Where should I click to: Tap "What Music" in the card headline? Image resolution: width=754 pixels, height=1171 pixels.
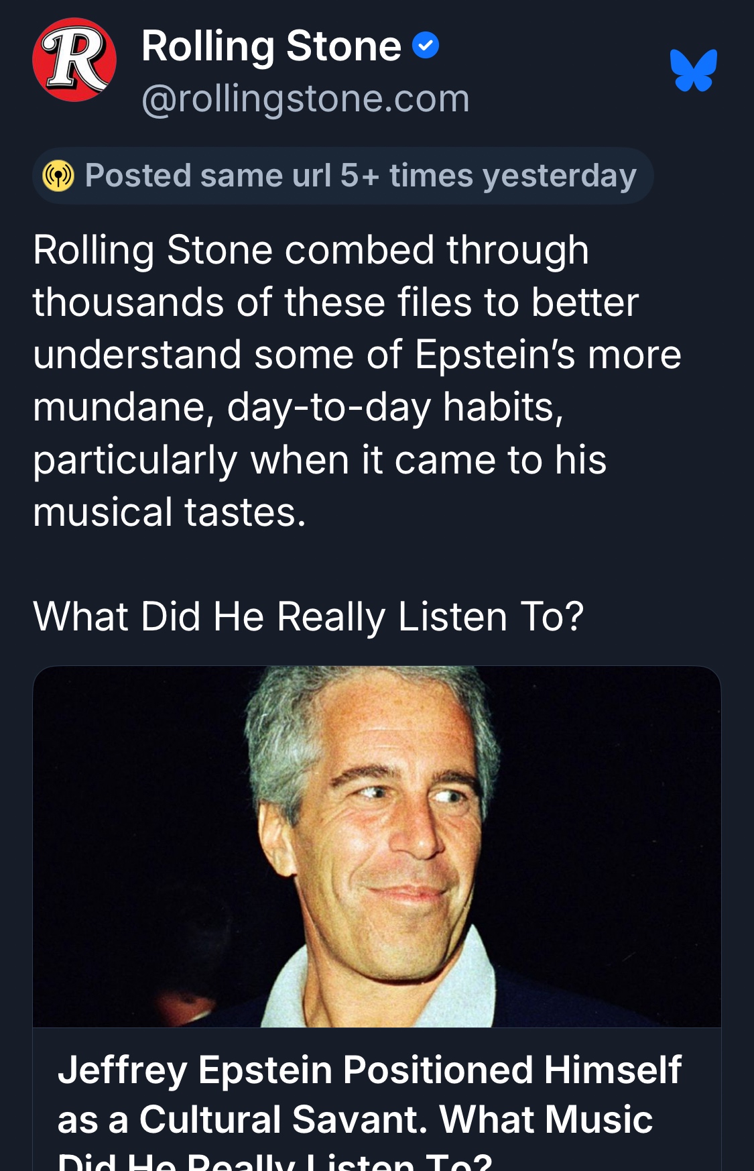click(546, 1119)
